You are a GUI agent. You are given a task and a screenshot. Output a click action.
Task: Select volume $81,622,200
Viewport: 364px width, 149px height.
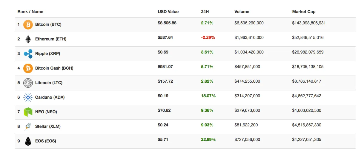[246, 125]
